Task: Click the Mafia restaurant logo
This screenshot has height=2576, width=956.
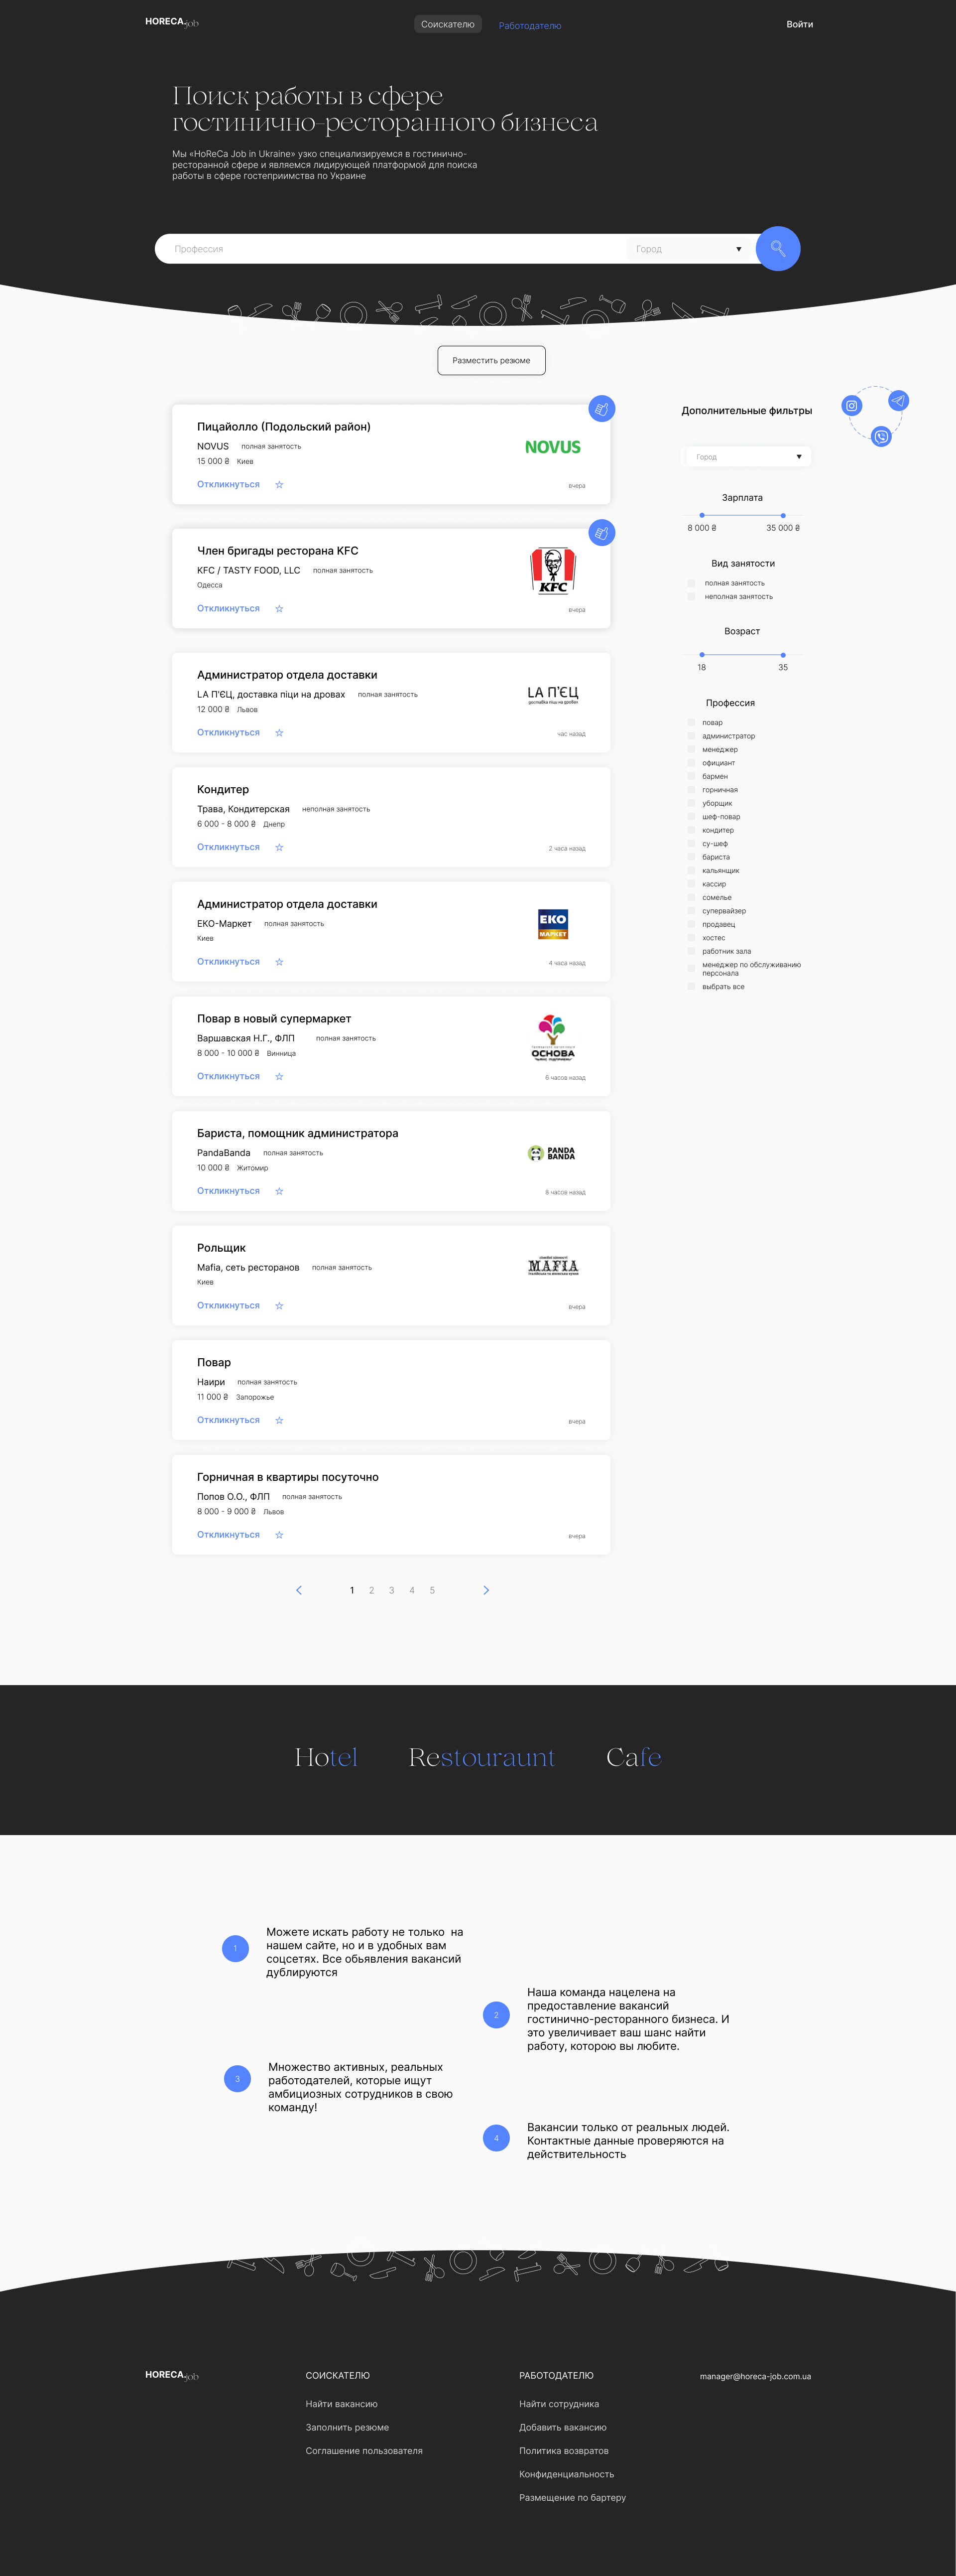Action: click(x=552, y=1266)
